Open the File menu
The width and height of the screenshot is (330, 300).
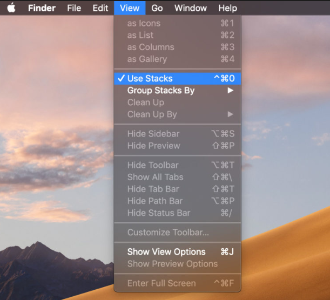tap(74, 8)
